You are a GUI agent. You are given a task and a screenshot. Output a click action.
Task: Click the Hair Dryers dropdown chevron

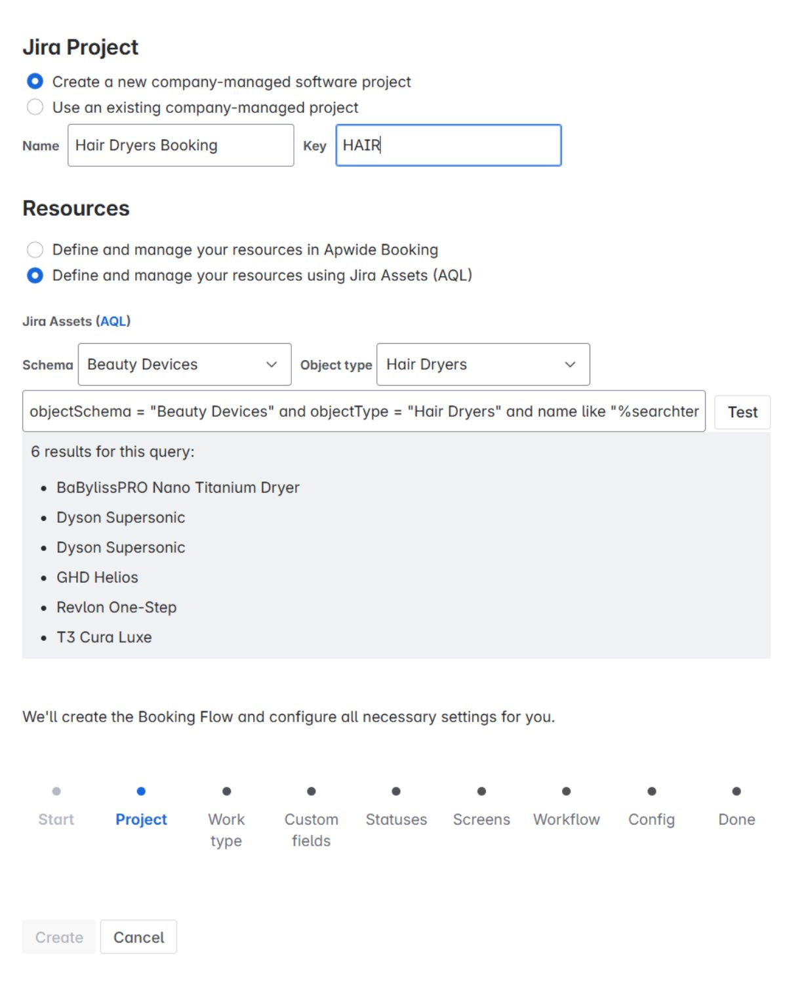pos(570,364)
